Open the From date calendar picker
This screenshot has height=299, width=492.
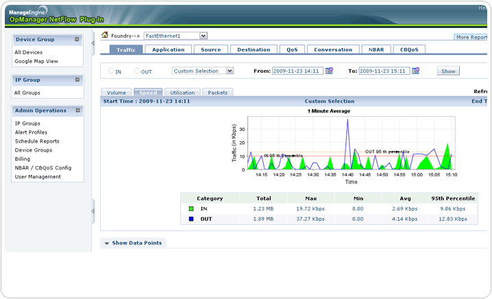click(329, 71)
